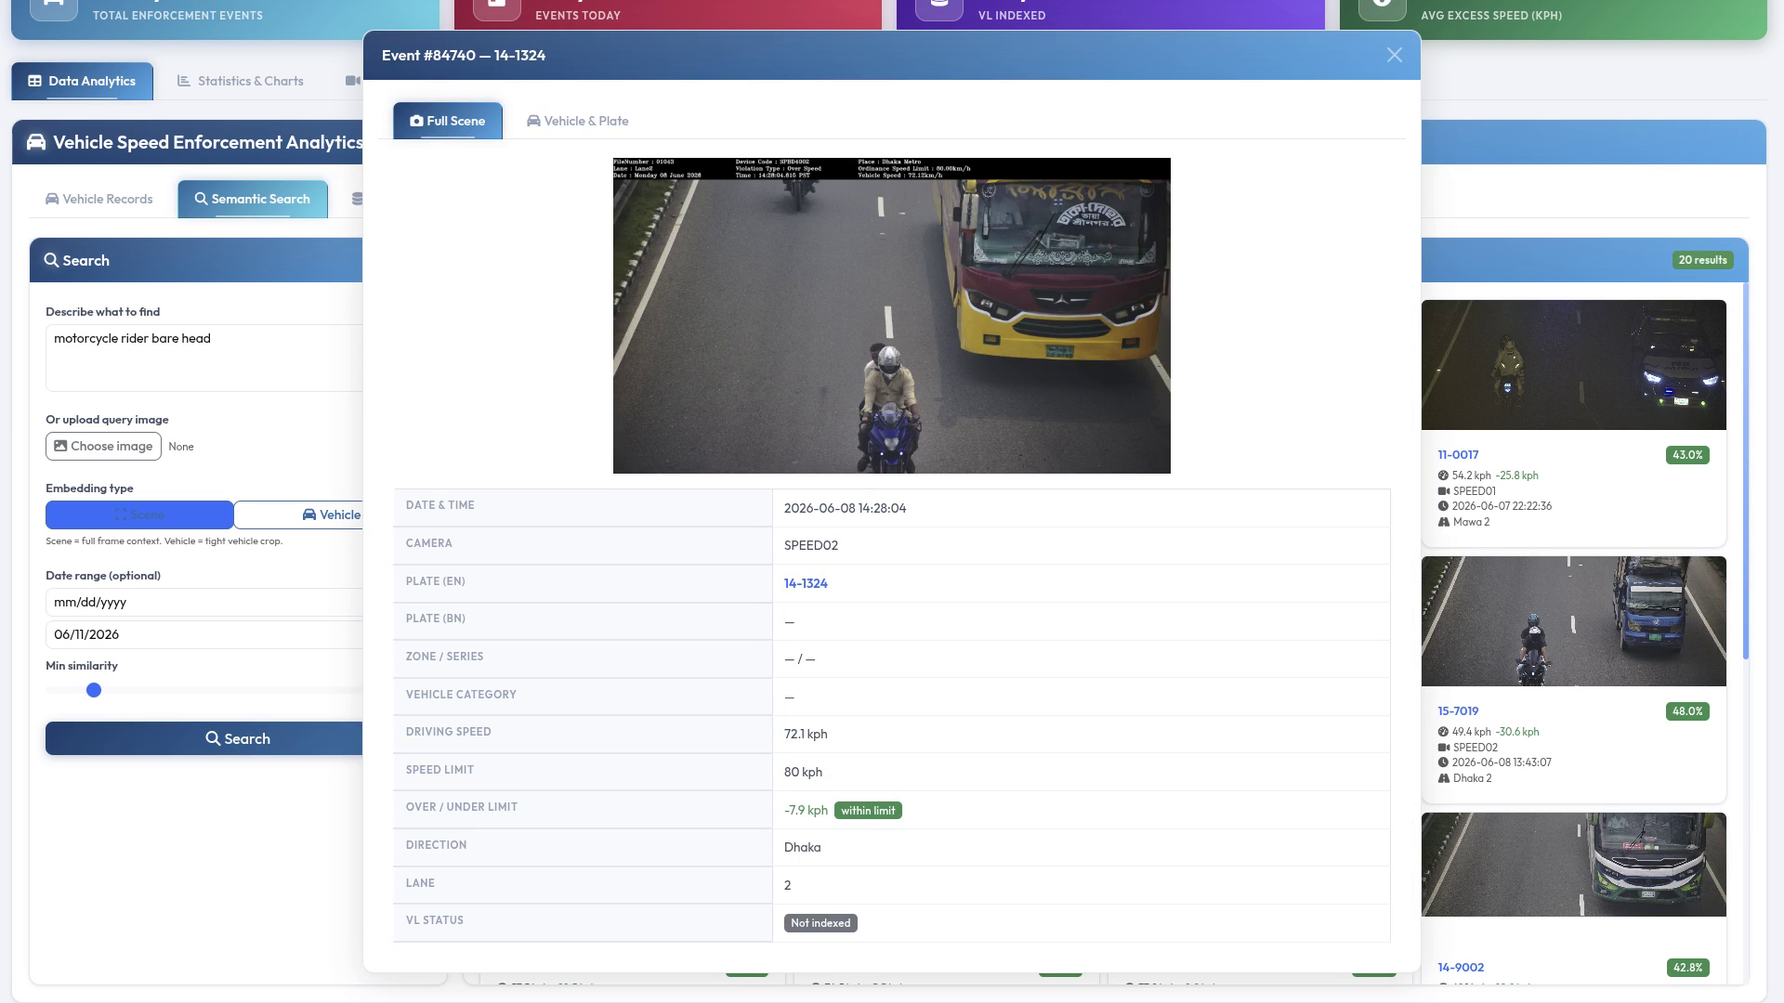Viewport: 1784px width, 1003px height.
Task: Click the 42.8% similarity badge
Action: pyautogui.click(x=1687, y=968)
